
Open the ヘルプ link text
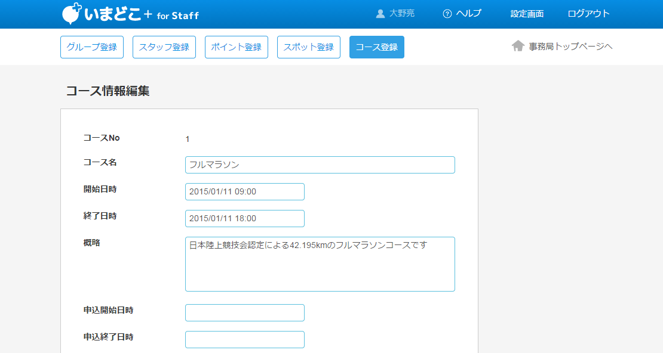click(x=468, y=14)
